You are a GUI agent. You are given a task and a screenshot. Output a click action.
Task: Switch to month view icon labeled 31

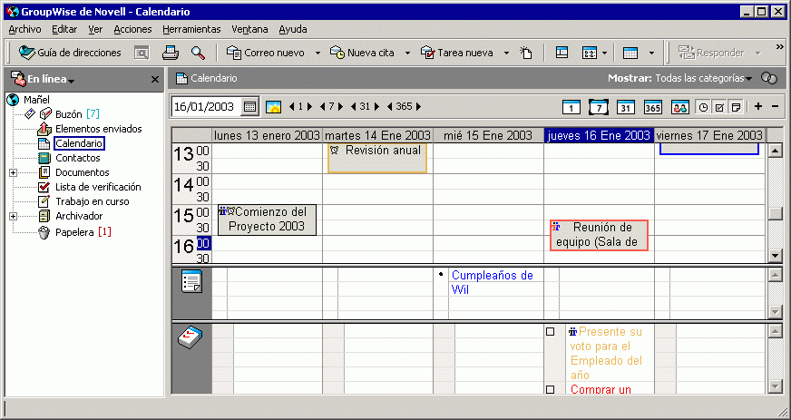point(626,107)
